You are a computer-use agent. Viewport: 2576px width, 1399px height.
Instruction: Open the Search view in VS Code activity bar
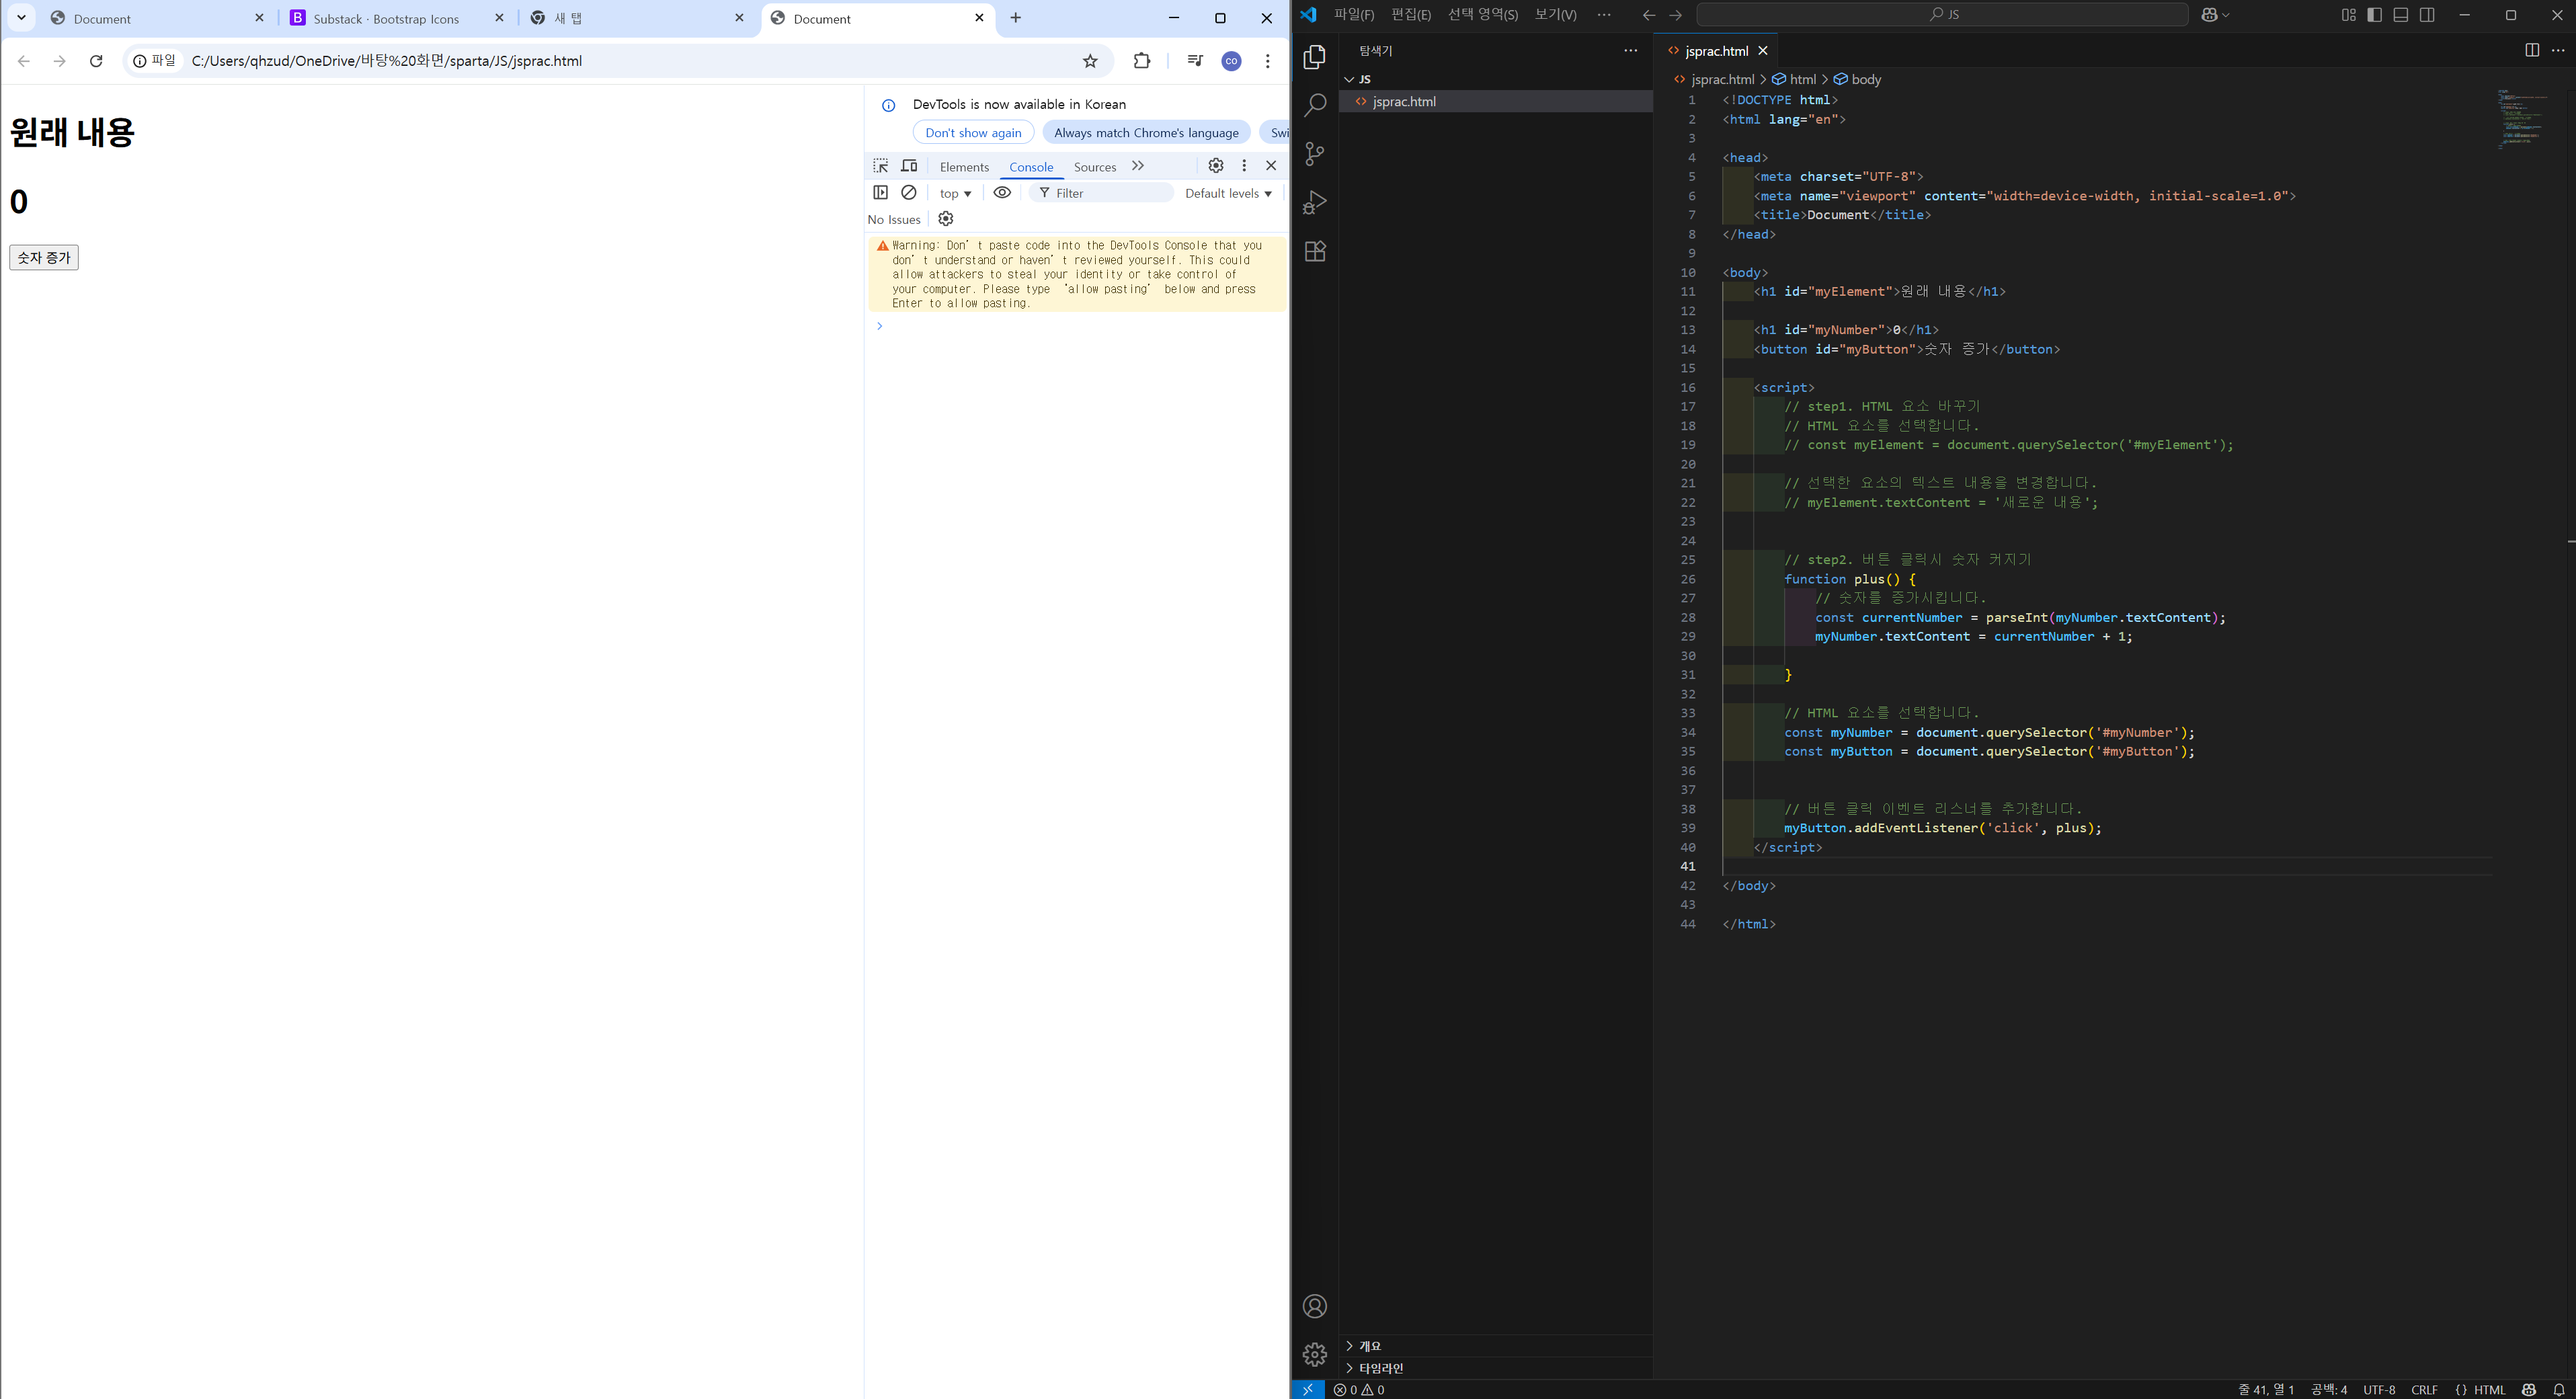point(1315,105)
